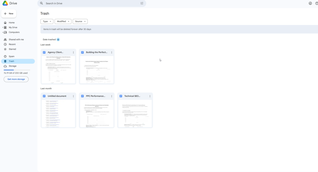Open the Source filter dropdown
The image size is (318, 172).
(80, 21)
